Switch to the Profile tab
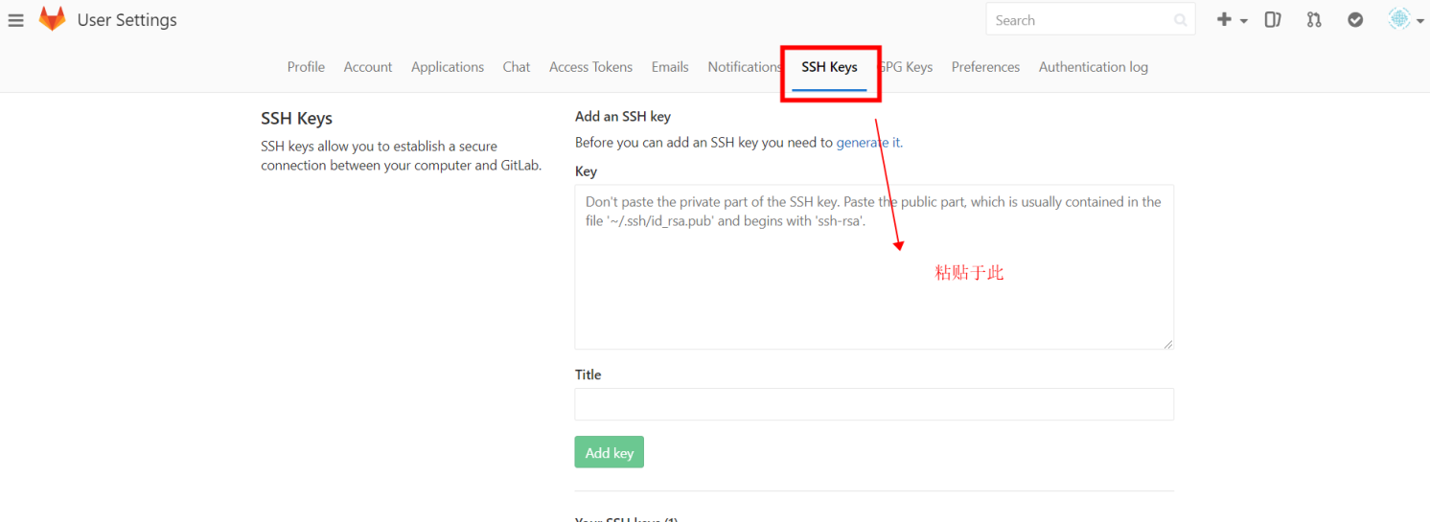Viewport: 1430px width, 522px height. 306,67
